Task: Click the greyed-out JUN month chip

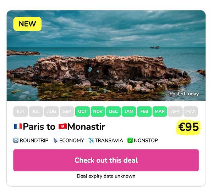Action: tap(21, 112)
